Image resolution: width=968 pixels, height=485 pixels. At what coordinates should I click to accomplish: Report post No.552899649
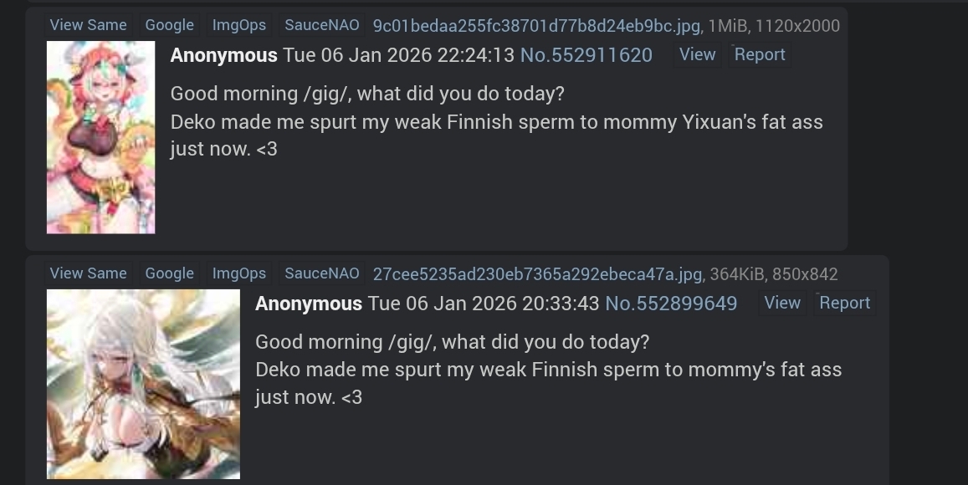click(844, 303)
